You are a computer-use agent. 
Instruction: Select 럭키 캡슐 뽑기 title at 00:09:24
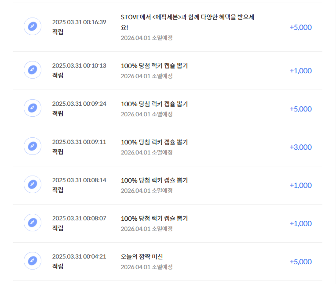[x=154, y=104]
